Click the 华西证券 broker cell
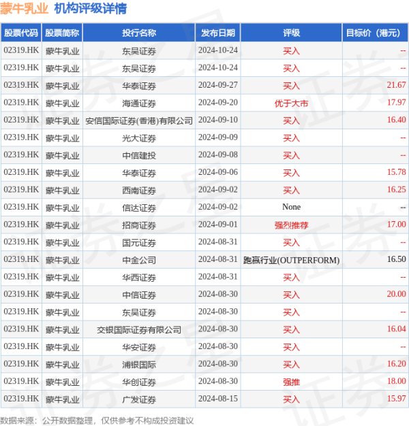The height and width of the screenshot is (426, 409). (139, 277)
